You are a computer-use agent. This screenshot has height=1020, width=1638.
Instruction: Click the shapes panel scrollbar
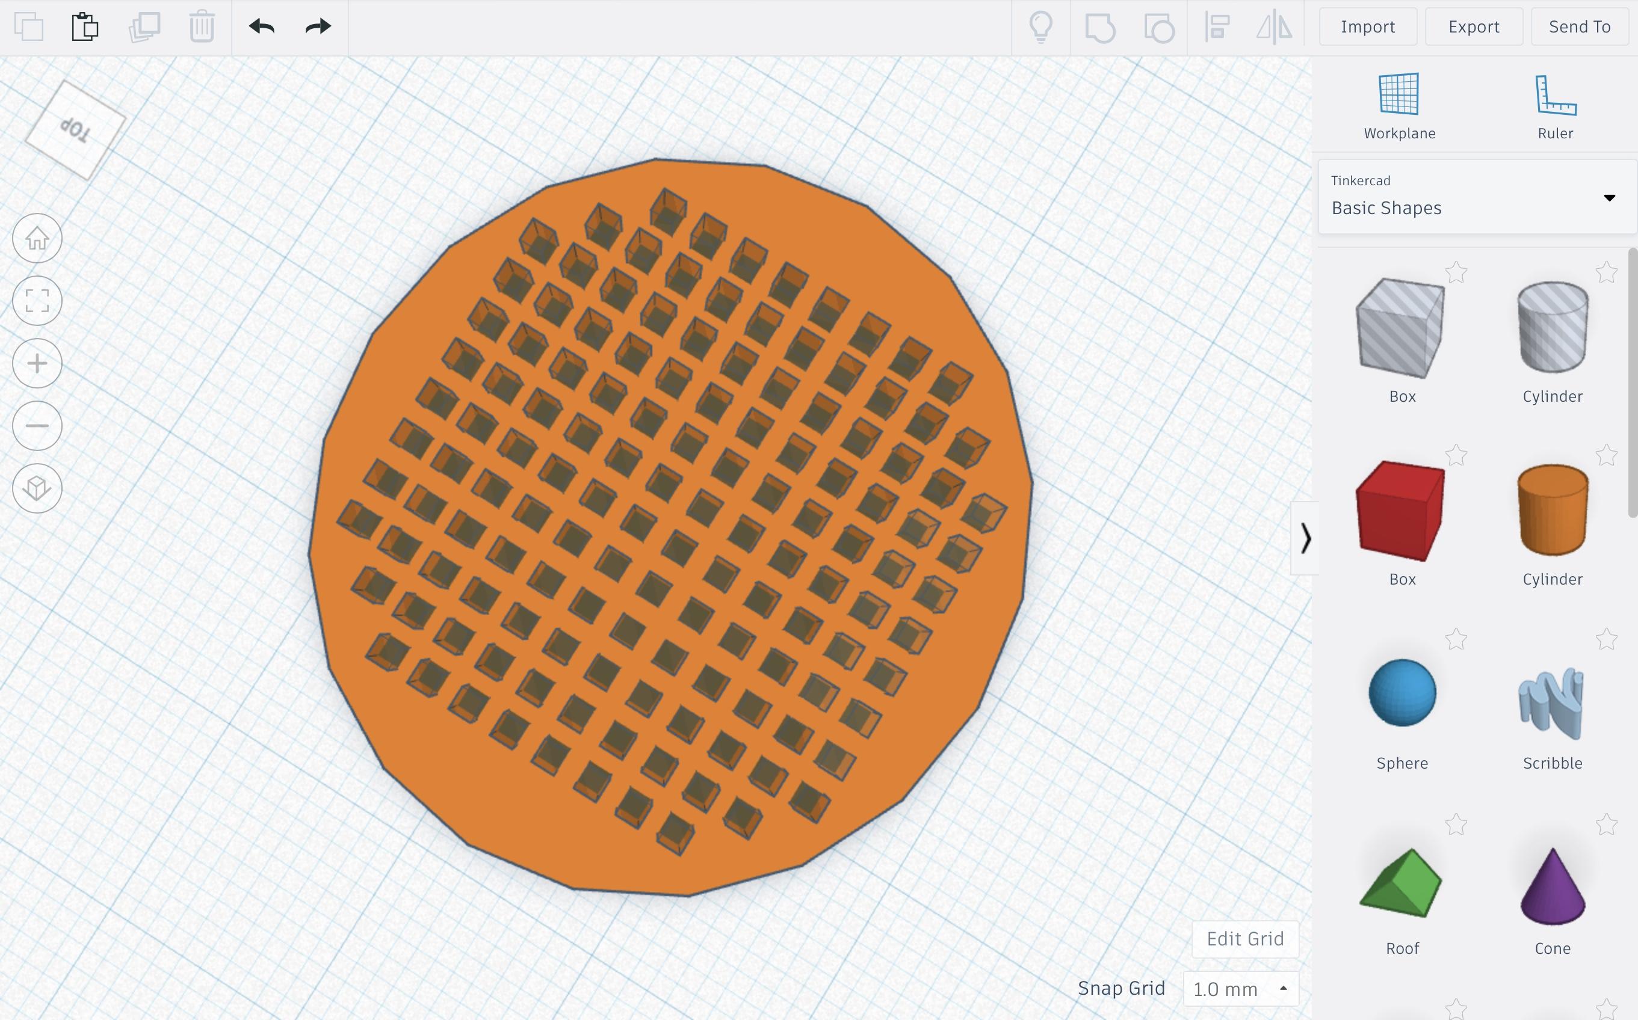pyautogui.click(x=1633, y=383)
